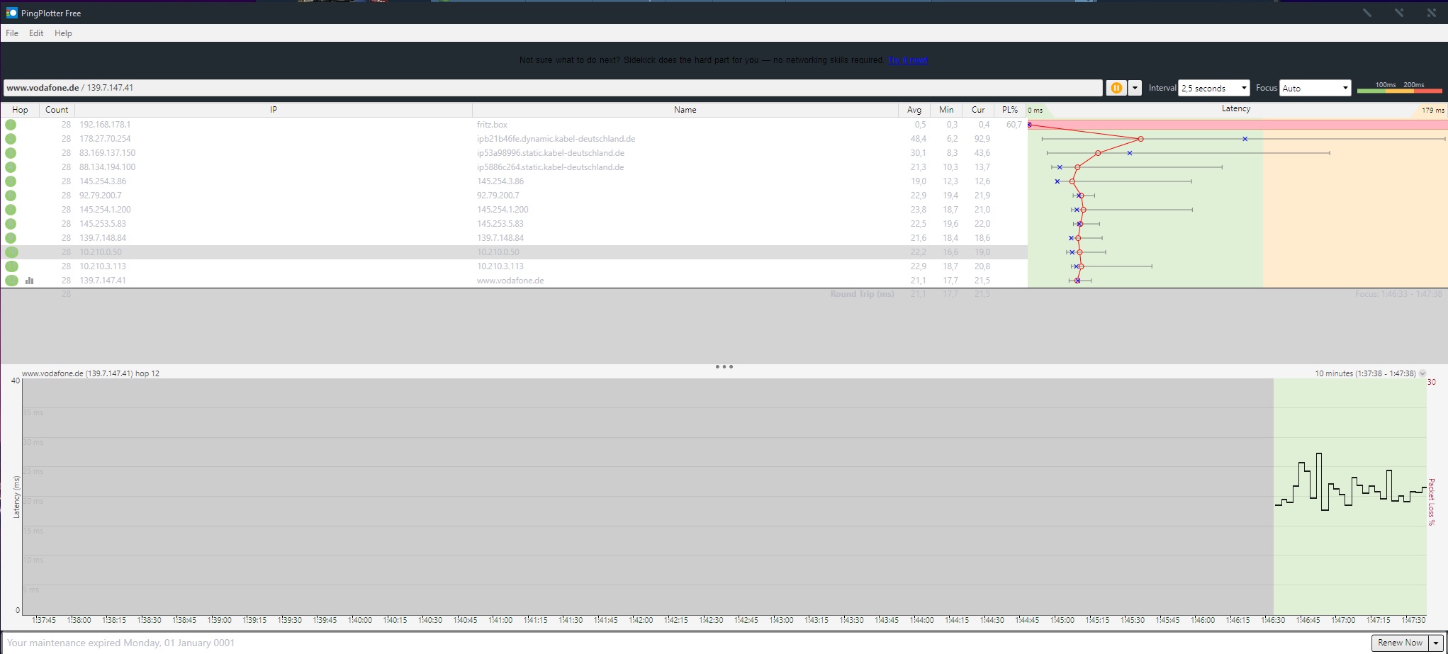Open the Edit menu

click(36, 33)
